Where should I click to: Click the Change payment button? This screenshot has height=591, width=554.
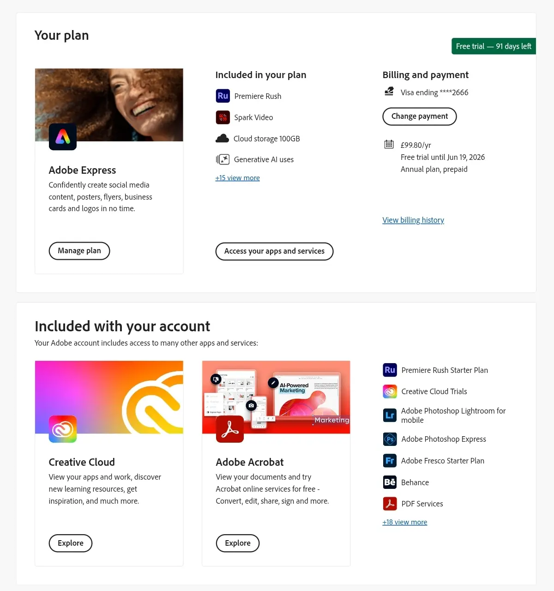pos(420,116)
